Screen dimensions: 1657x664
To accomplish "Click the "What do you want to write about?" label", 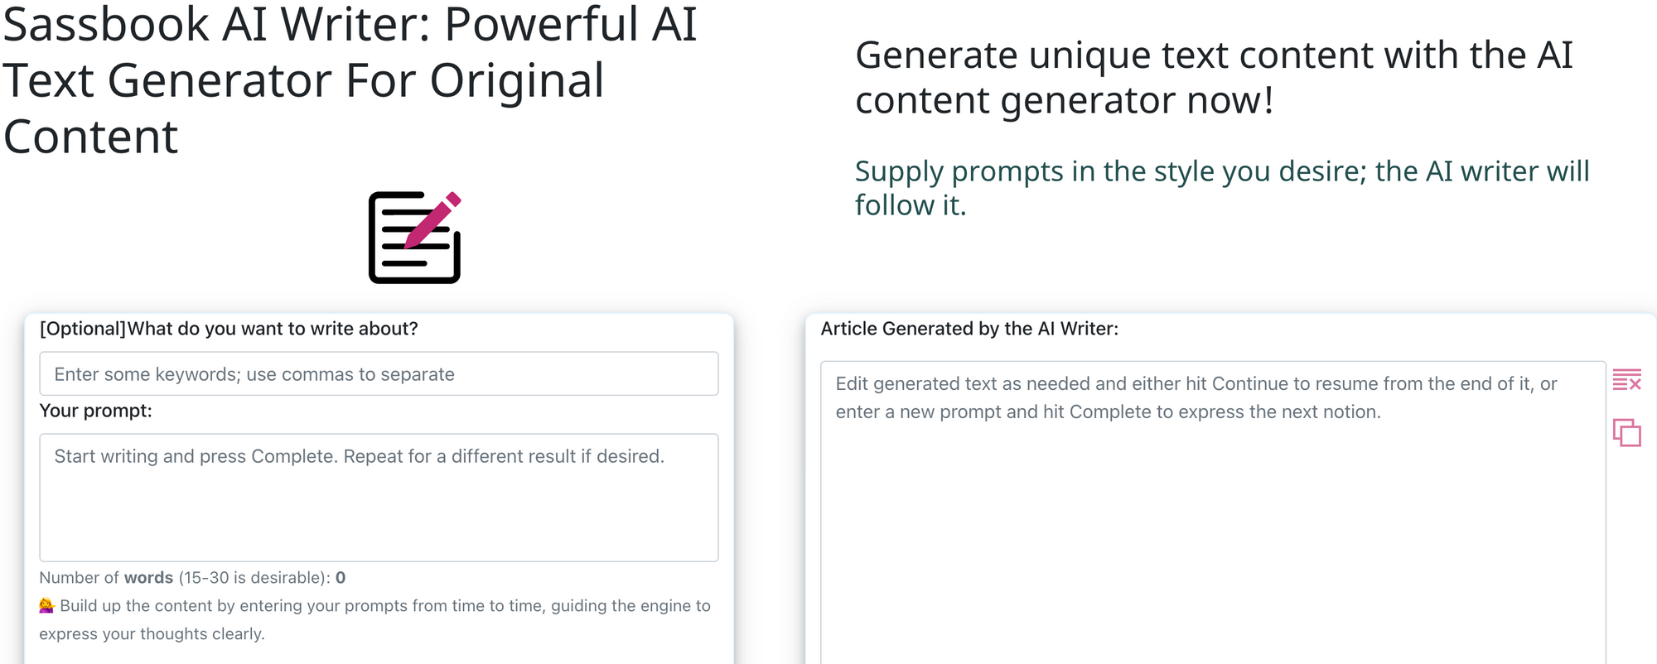I will click(x=229, y=329).
